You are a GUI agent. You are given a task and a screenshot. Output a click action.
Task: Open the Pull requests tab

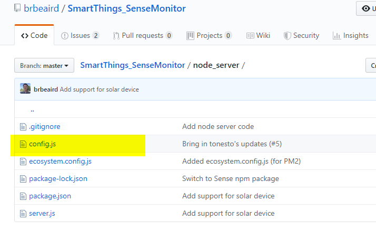click(x=142, y=35)
